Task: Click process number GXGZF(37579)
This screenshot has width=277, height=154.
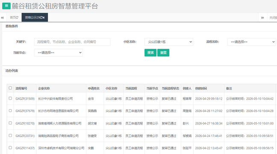Action: point(25,111)
